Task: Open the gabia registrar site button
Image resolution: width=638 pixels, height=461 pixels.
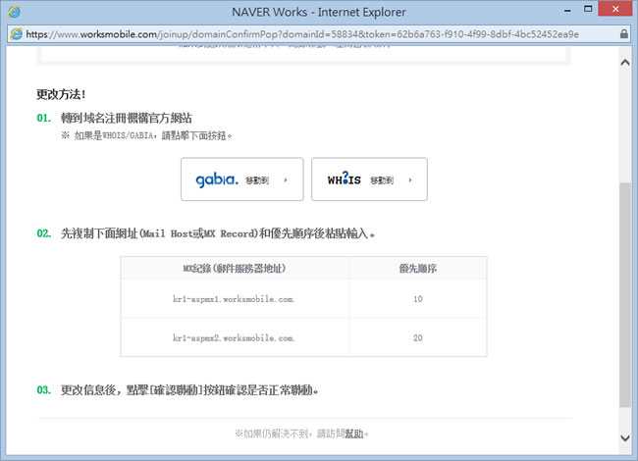Action: click(242, 179)
